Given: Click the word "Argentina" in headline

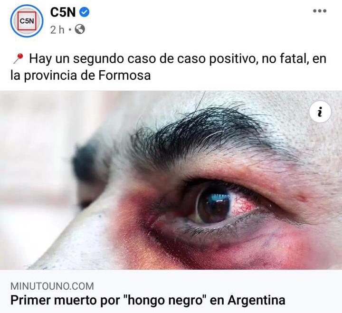Looking at the screenshot, I should [x=256, y=300].
